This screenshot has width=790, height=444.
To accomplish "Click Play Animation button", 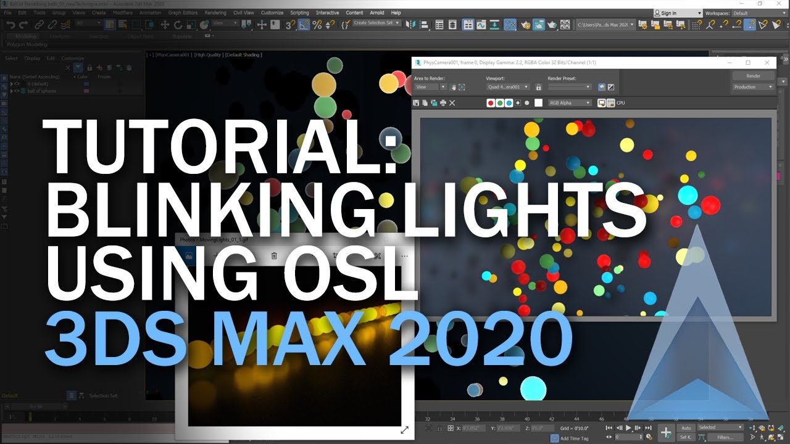I will (x=629, y=427).
